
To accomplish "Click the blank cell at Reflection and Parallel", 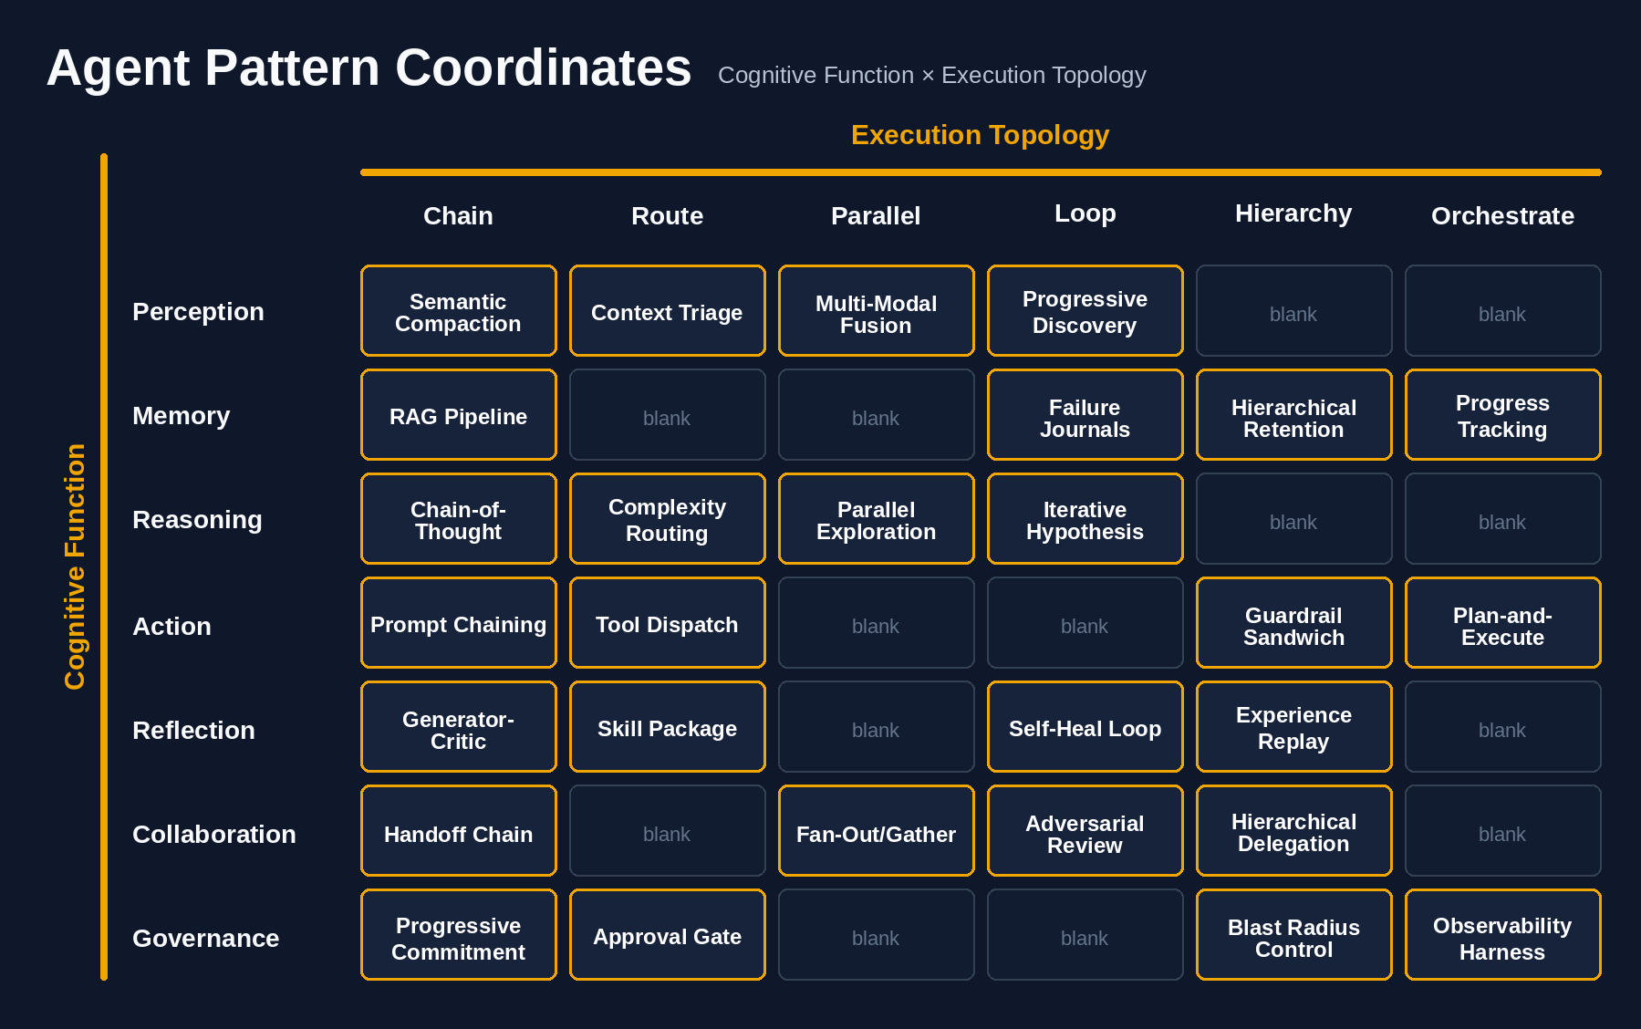I will pos(876,727).
